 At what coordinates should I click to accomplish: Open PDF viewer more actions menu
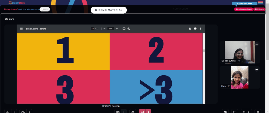[201, 29]
